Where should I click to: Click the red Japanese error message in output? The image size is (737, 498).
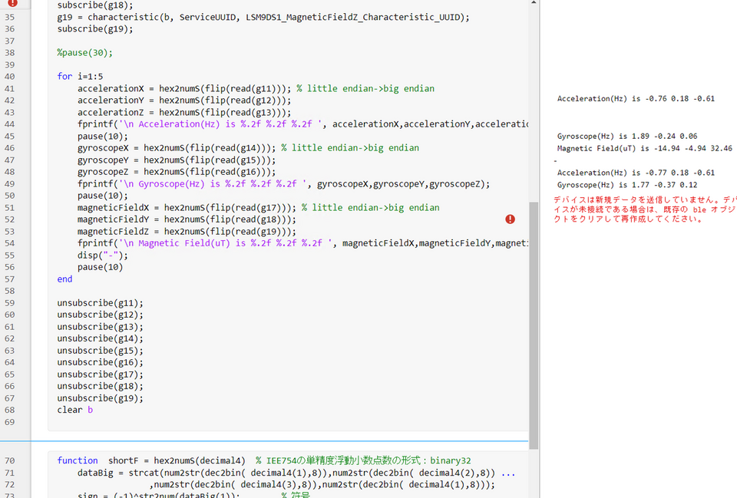coord(644,209)
